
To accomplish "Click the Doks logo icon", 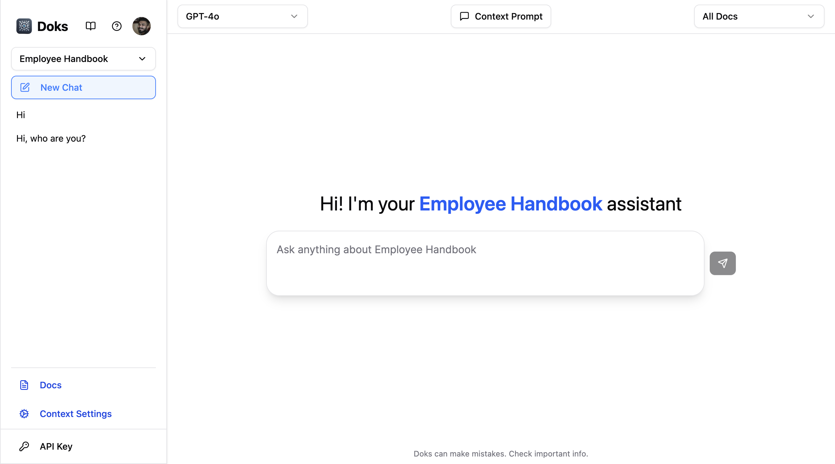I will click(24, 26).
